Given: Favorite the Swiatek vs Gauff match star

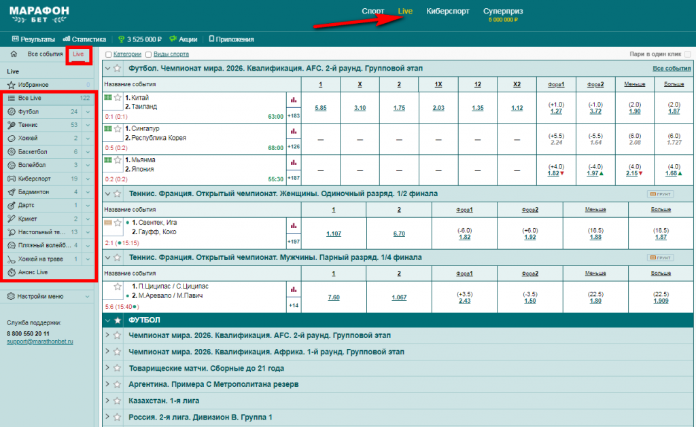Looking at the screenshot, I should [x=118, y=223].
